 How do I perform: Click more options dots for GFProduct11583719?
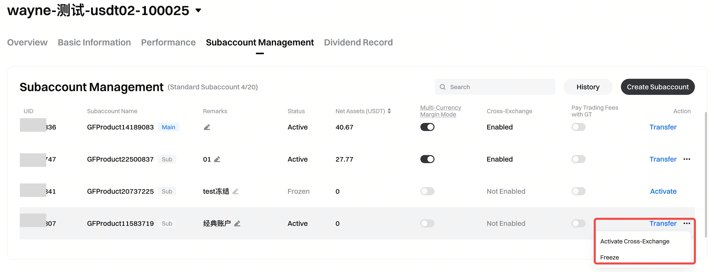tap(687, 223)
